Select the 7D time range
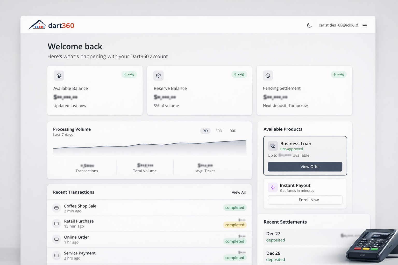 205,131
